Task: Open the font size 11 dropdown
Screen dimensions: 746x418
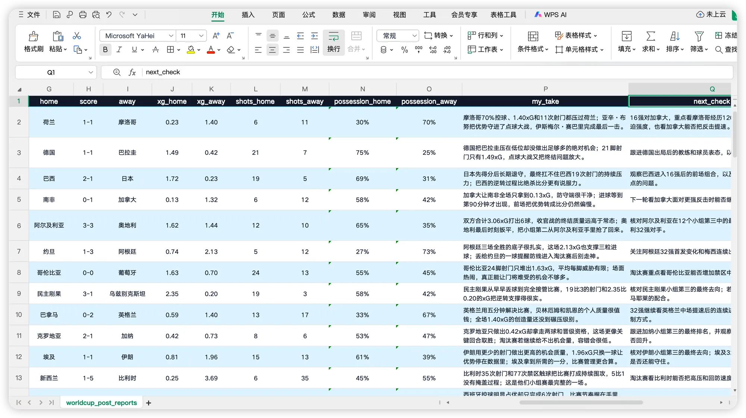Action: pyautogui.click(x=201, y=36)
